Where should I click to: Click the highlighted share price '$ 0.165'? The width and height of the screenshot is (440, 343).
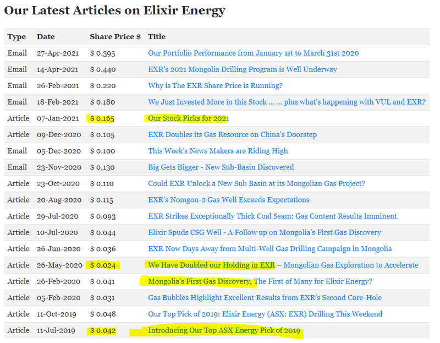(102, 118)
